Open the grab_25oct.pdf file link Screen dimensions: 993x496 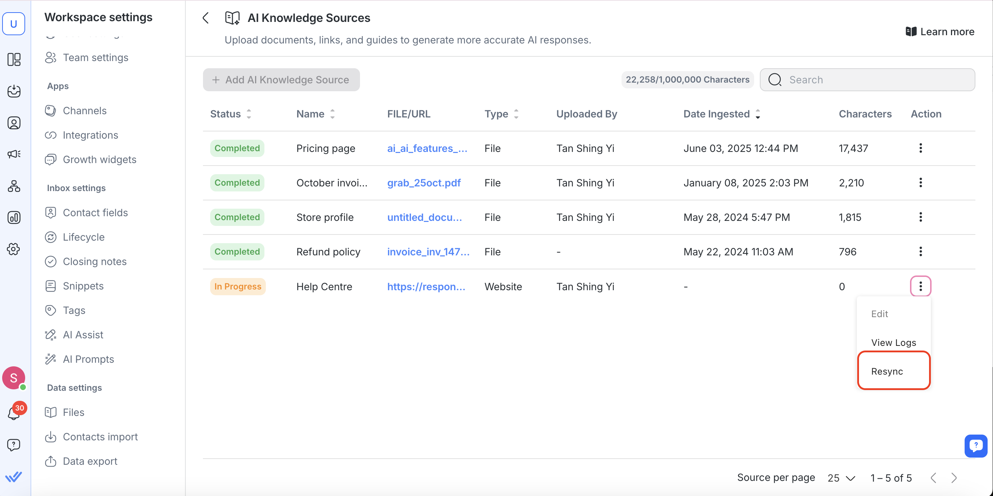click(x=424, y=183)
